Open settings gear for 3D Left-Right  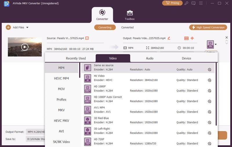209,133
